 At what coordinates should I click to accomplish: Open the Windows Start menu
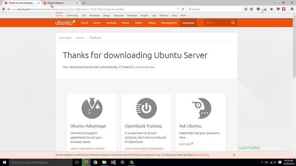tap(4, 162)
